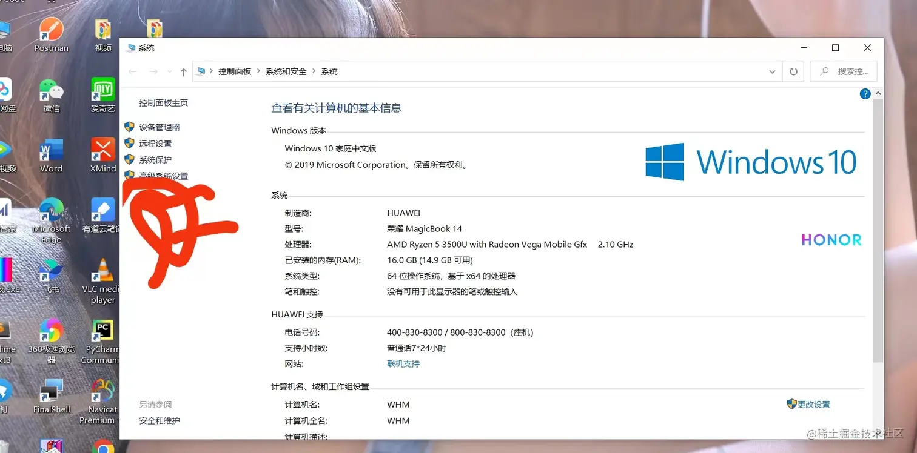Select the manufacturer value 'HUAWEI'
This screenshot has width=917, height=453.
(x=403, y=213)
